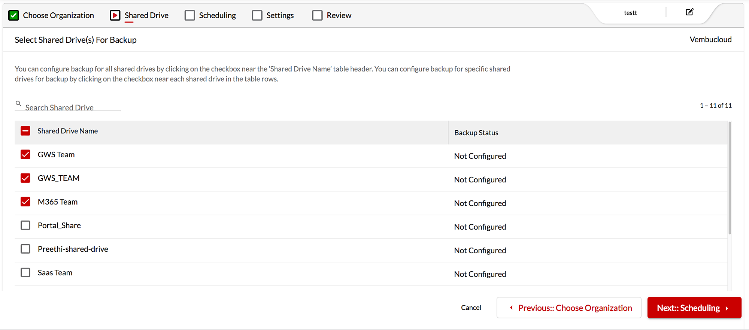Click the Cancel button
This screenshot has height=330, width=749.
click(471, 308)
